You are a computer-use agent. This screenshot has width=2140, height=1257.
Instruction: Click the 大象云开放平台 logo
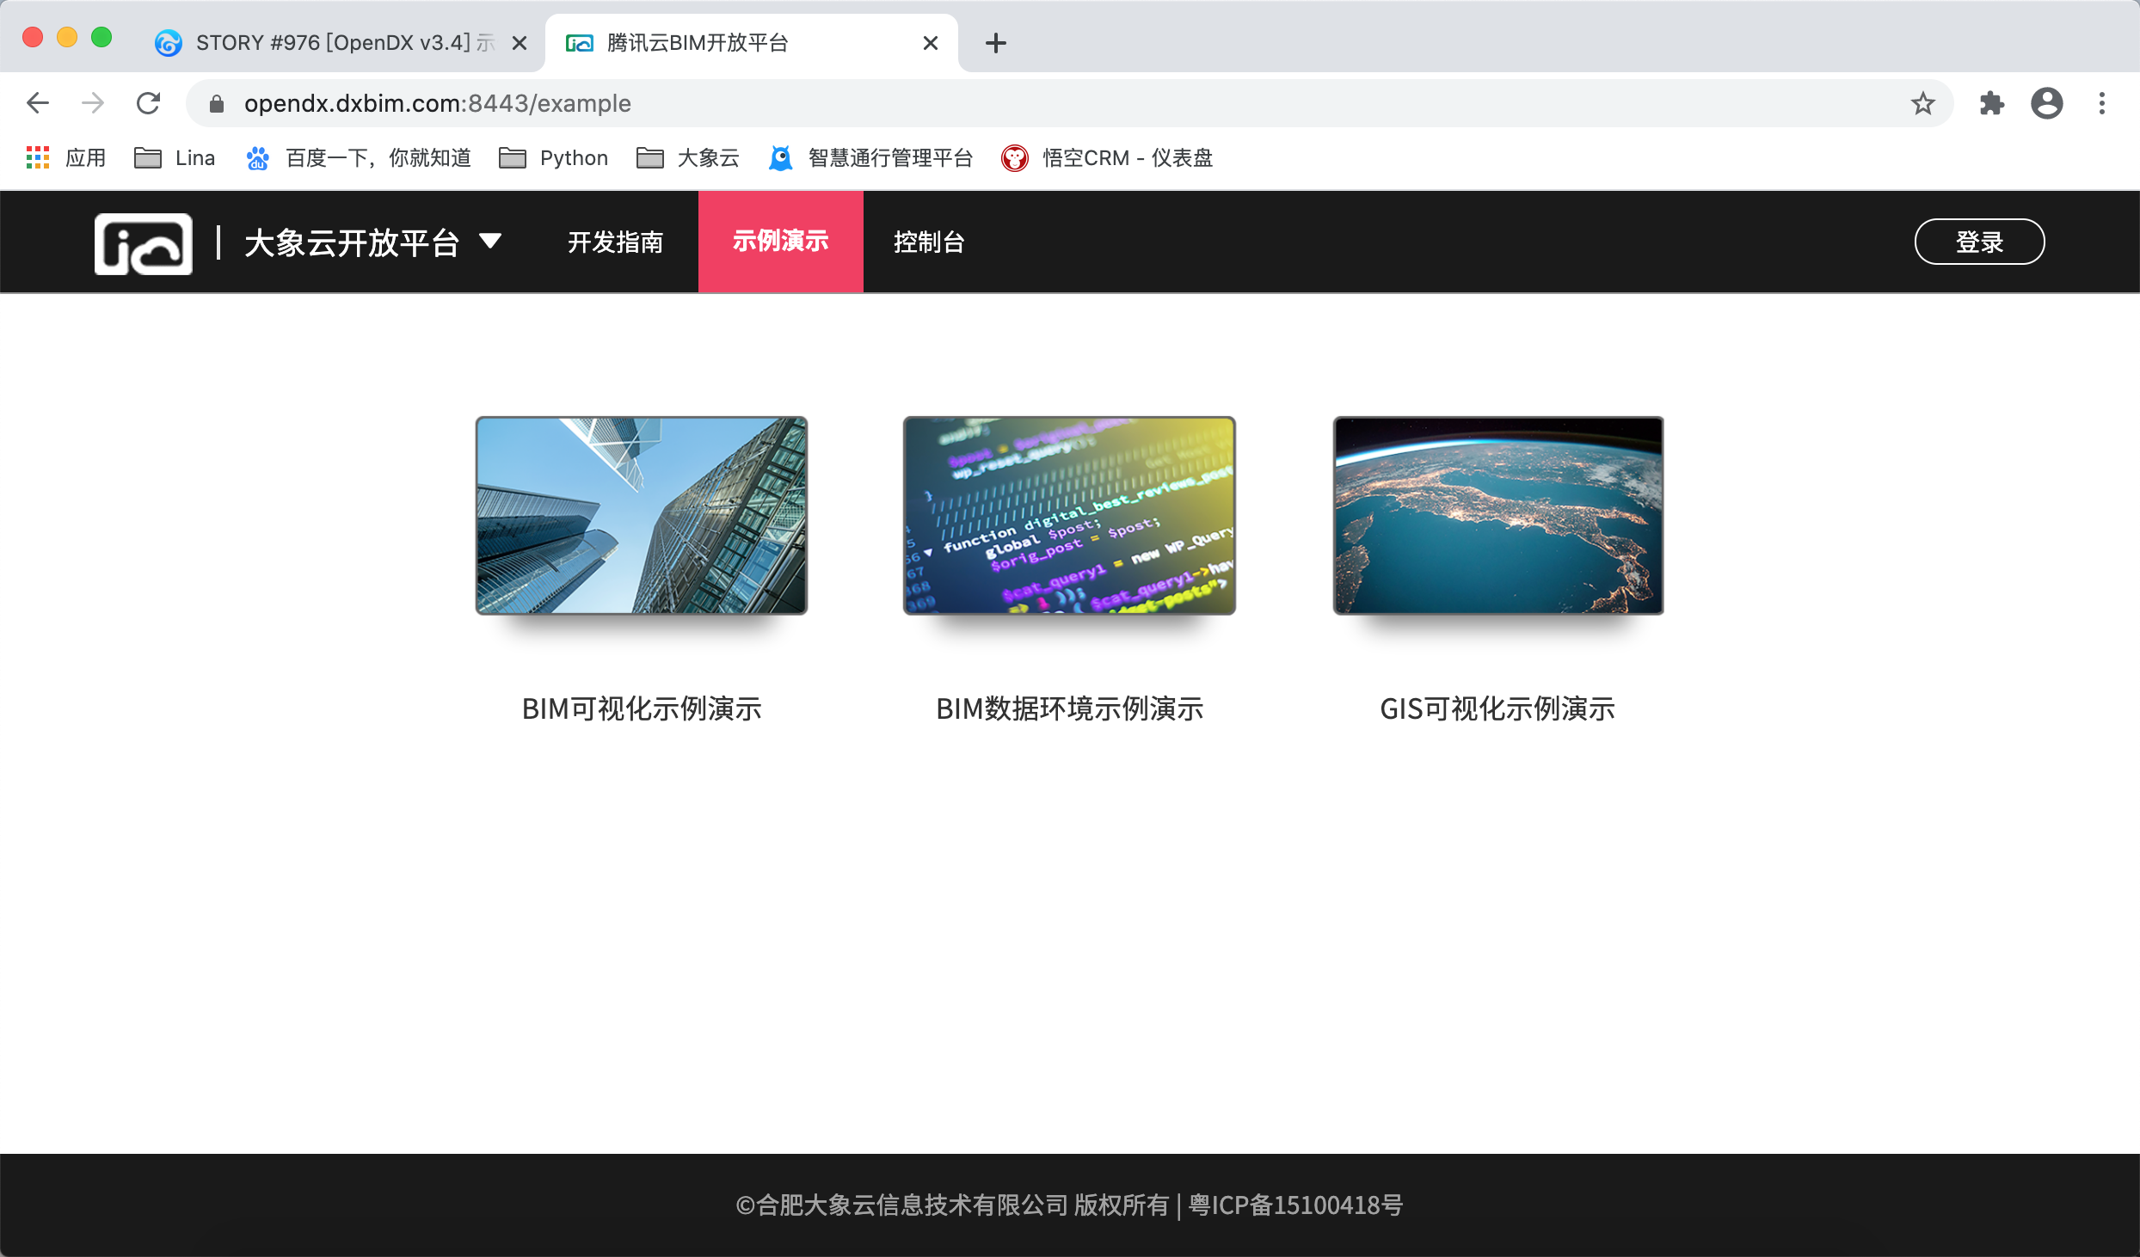click(x=143, y=243)
